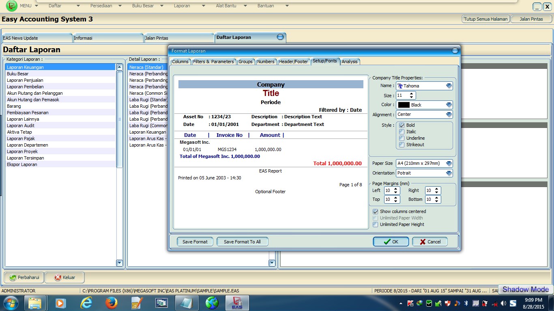Image resolution: width=554 pixels, height=311 pixels.
Task: Toggle Show columns centered checkbox
Action: click(376, 211)
